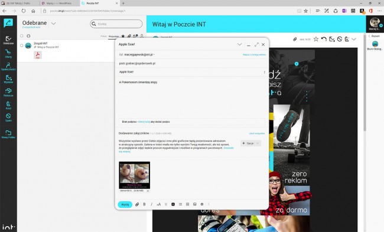Expand the Odebrane folder dropdown arrow
Viewport: 384px width, 232px height.
tap(53, 24)
